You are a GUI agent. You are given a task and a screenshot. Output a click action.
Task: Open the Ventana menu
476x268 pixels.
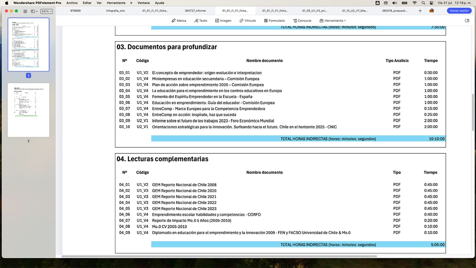point(144,3)
